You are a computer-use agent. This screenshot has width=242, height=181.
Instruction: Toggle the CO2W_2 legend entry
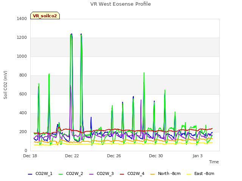71,173
